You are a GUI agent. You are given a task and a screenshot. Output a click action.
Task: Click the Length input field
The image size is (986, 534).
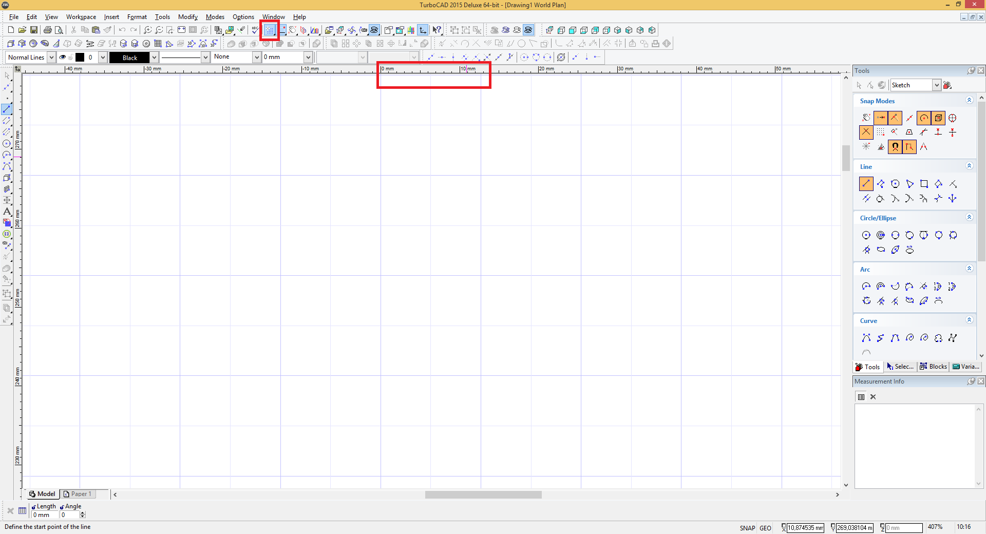[x=45, y=515]
